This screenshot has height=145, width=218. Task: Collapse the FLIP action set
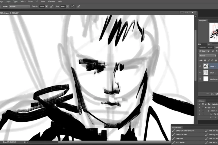206,108
